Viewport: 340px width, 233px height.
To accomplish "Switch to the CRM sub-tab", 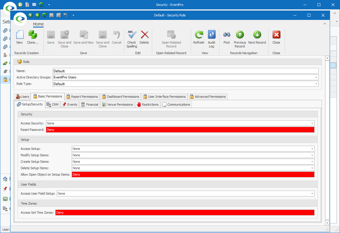I will pos(53,104).
